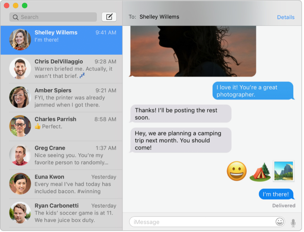Image resolution: width=304 pixels, height=232 pixels.
Task: Open the Chris DelVillaggio conversation
Action: click(61, 69)
